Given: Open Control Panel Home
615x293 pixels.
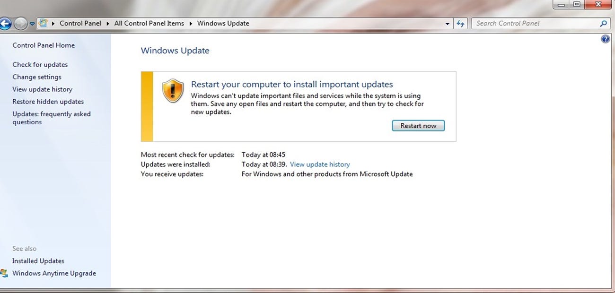Looking at the screenshot, I should coord(44,45).
